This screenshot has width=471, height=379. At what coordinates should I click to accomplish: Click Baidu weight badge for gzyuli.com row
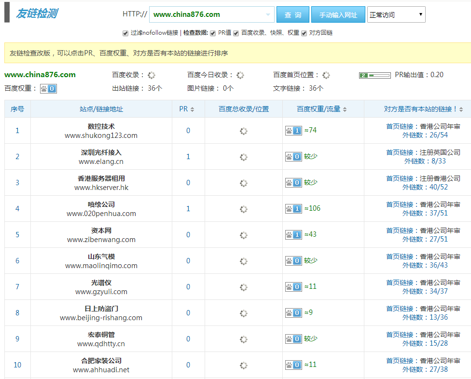(293, 287)
